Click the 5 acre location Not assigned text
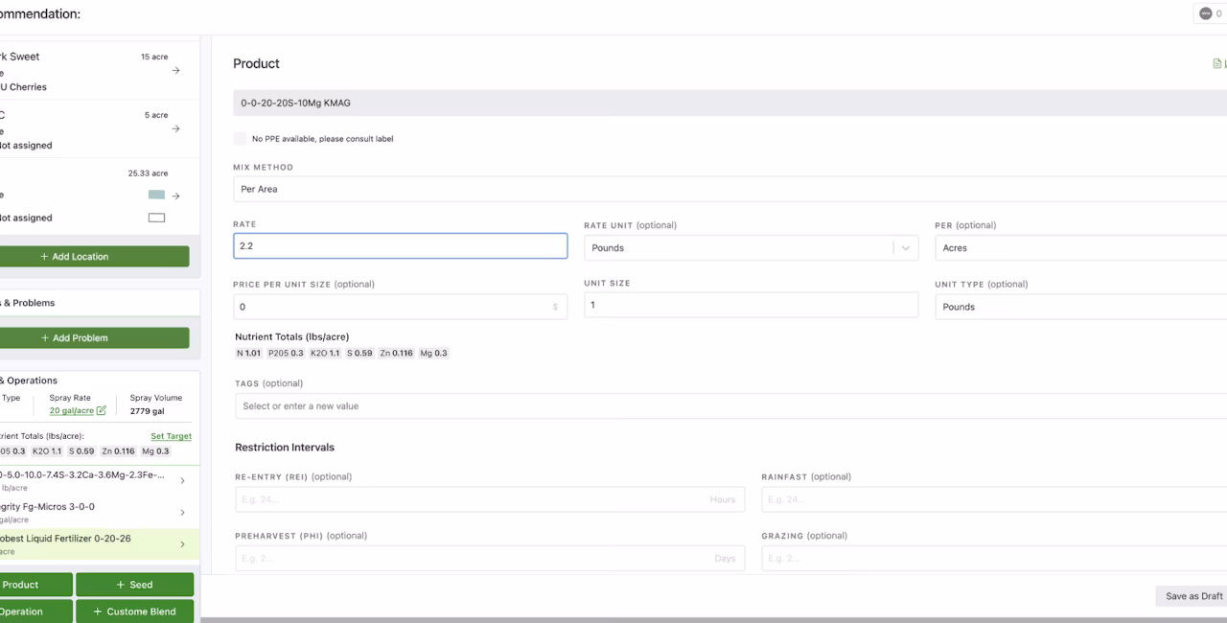Screen dimensions: 1227x623 [x=26, y=146]
